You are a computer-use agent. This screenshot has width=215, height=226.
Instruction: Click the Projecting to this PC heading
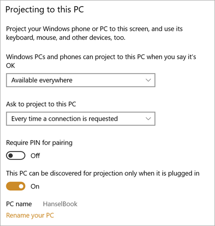pos(45,10)
